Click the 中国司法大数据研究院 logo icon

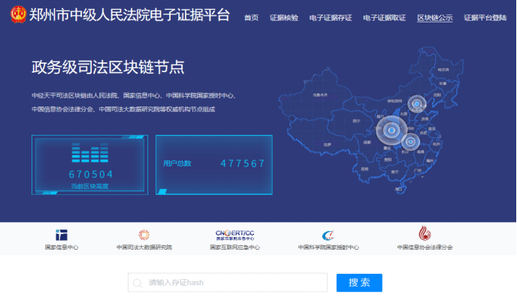[144, 235]
